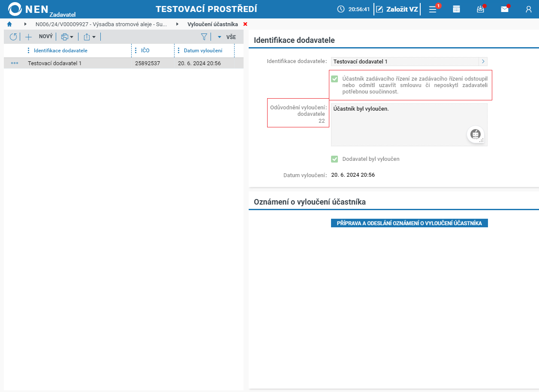539x392 pixels.
Task: Click the IČO value 25892537
Action: point(148,63)
